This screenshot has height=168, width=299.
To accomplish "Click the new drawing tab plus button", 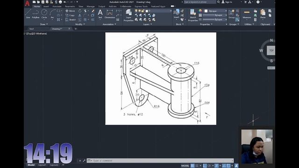I will point(76,29).
